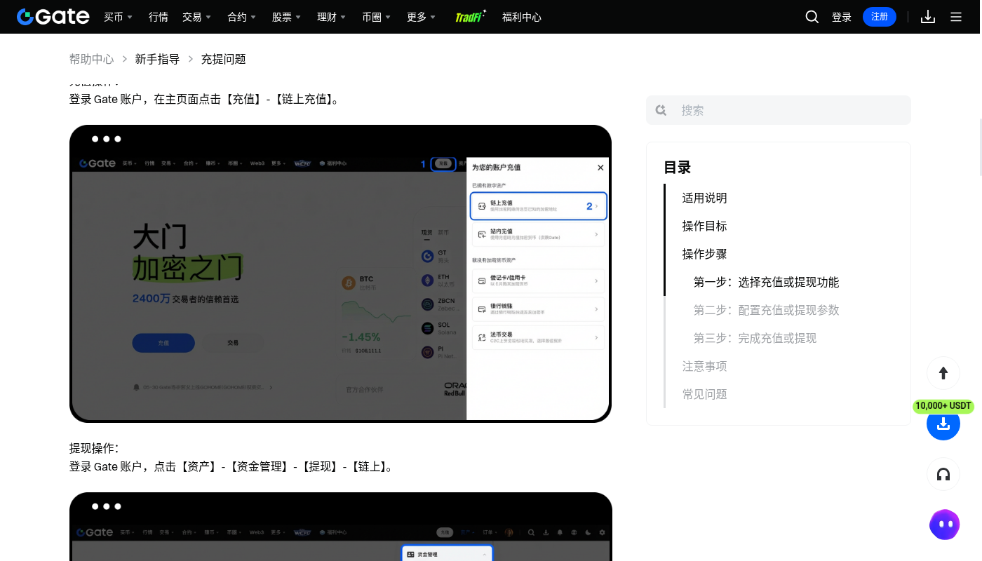Click the page vertical scrollbar
This screenshot has width=982, height=561.
coord(979,147)
